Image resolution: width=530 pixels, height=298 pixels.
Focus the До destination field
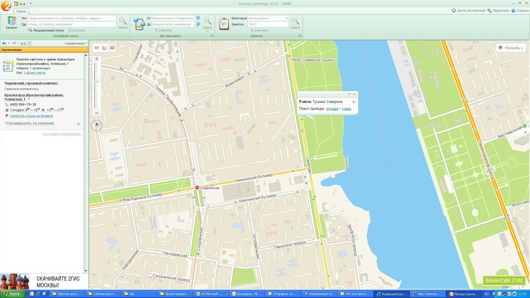174,24
